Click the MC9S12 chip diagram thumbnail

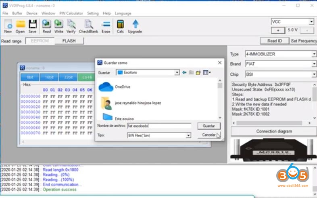pyautogui.click(x=273, y=150)
